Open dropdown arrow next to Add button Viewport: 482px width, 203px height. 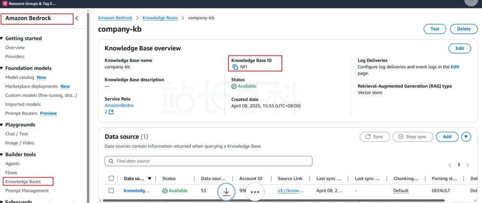click(466, 137)
